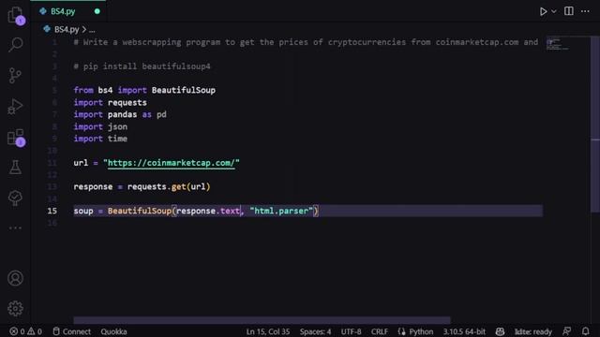
Task: Select Python interpreter 3.10.5 64-bit
Action: [464, 331]
